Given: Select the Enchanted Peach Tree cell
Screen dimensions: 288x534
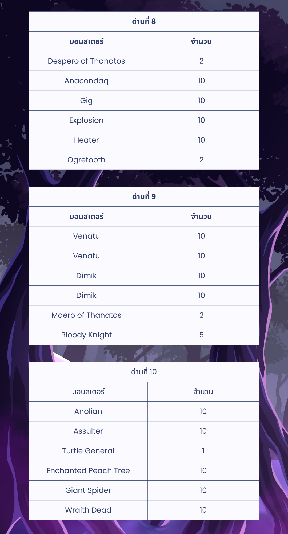Looking at the screenshot, I should pyautogui.click(x=88, y=470).
